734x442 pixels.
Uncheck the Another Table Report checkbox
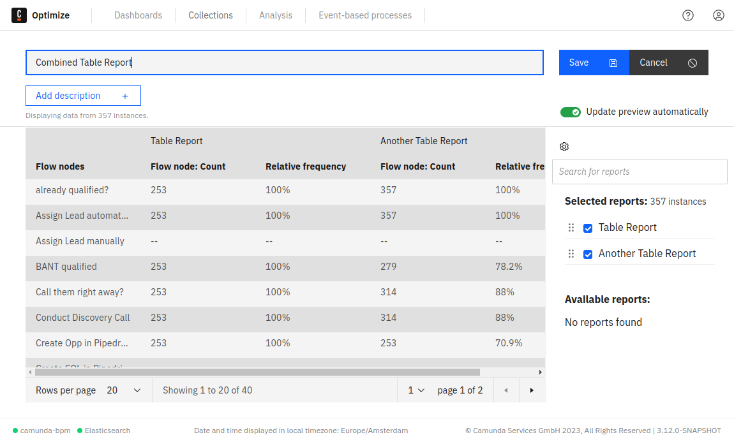588,253
